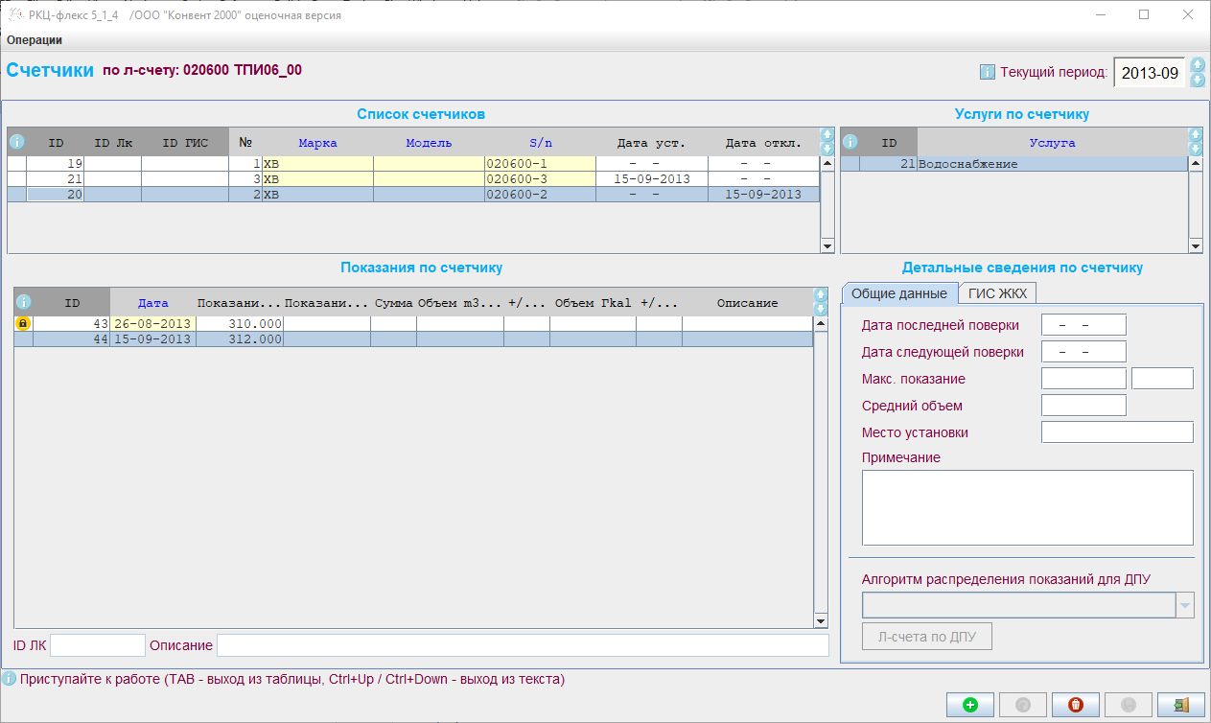Click the Дата откл. column header
The height and width of the screenshot is (723, 1211).
tap(763, 143)
